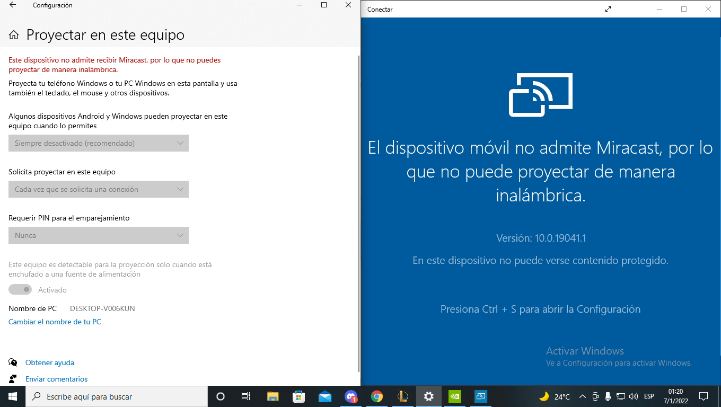Click the fullscreen arrow in the Connect window
Screen dimensions: 721x407
click(608, 9)
